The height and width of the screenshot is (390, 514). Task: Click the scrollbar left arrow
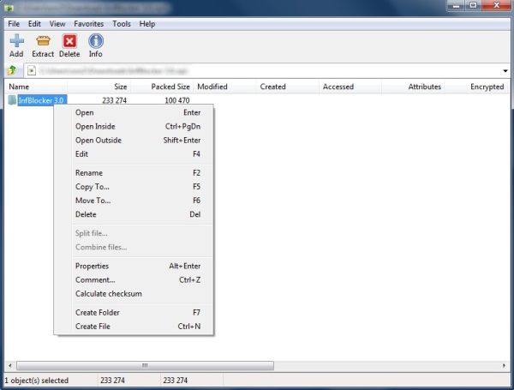tap(9, 365)
